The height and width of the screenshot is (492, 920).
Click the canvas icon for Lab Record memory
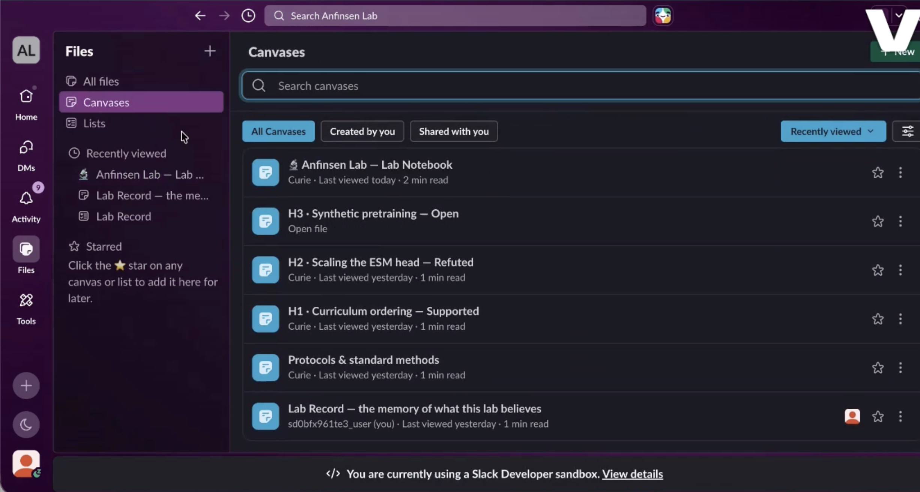click(265, 416)
